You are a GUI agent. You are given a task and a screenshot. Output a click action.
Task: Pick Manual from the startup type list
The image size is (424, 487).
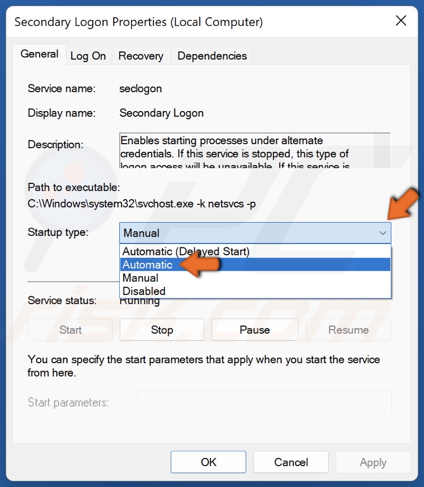140,278
